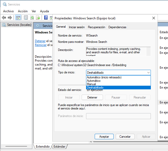Open the Archivo menu
This screenshot has width=168, height=151.
coord(9,11)
